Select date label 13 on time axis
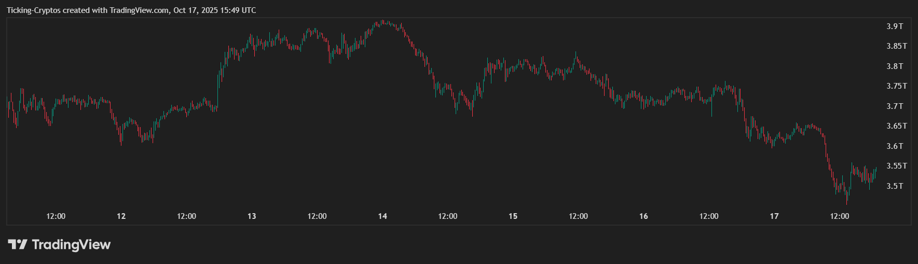Image resolution: width=918 pixels, height=264 pixels. 252,216
